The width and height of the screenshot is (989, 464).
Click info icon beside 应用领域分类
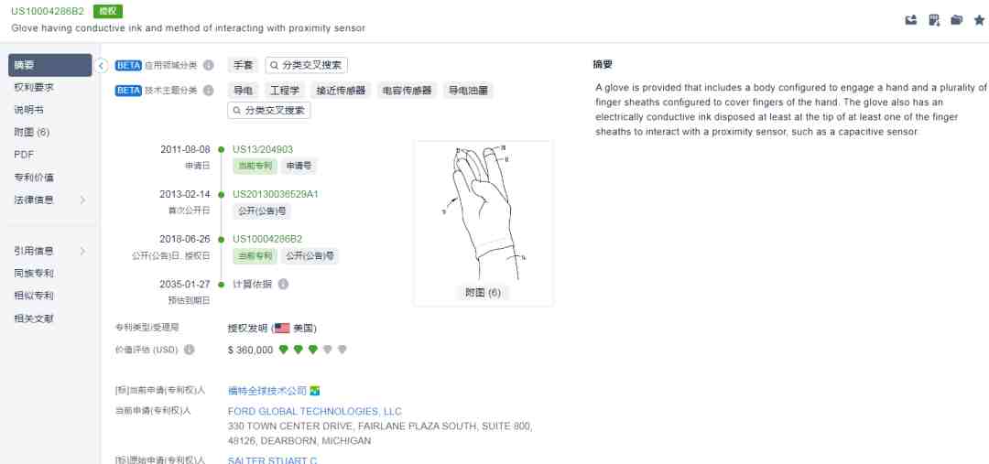click(x=209, y=65)
